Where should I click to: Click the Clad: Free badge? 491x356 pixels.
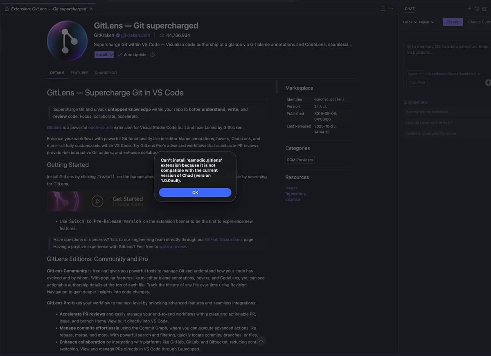417,82
